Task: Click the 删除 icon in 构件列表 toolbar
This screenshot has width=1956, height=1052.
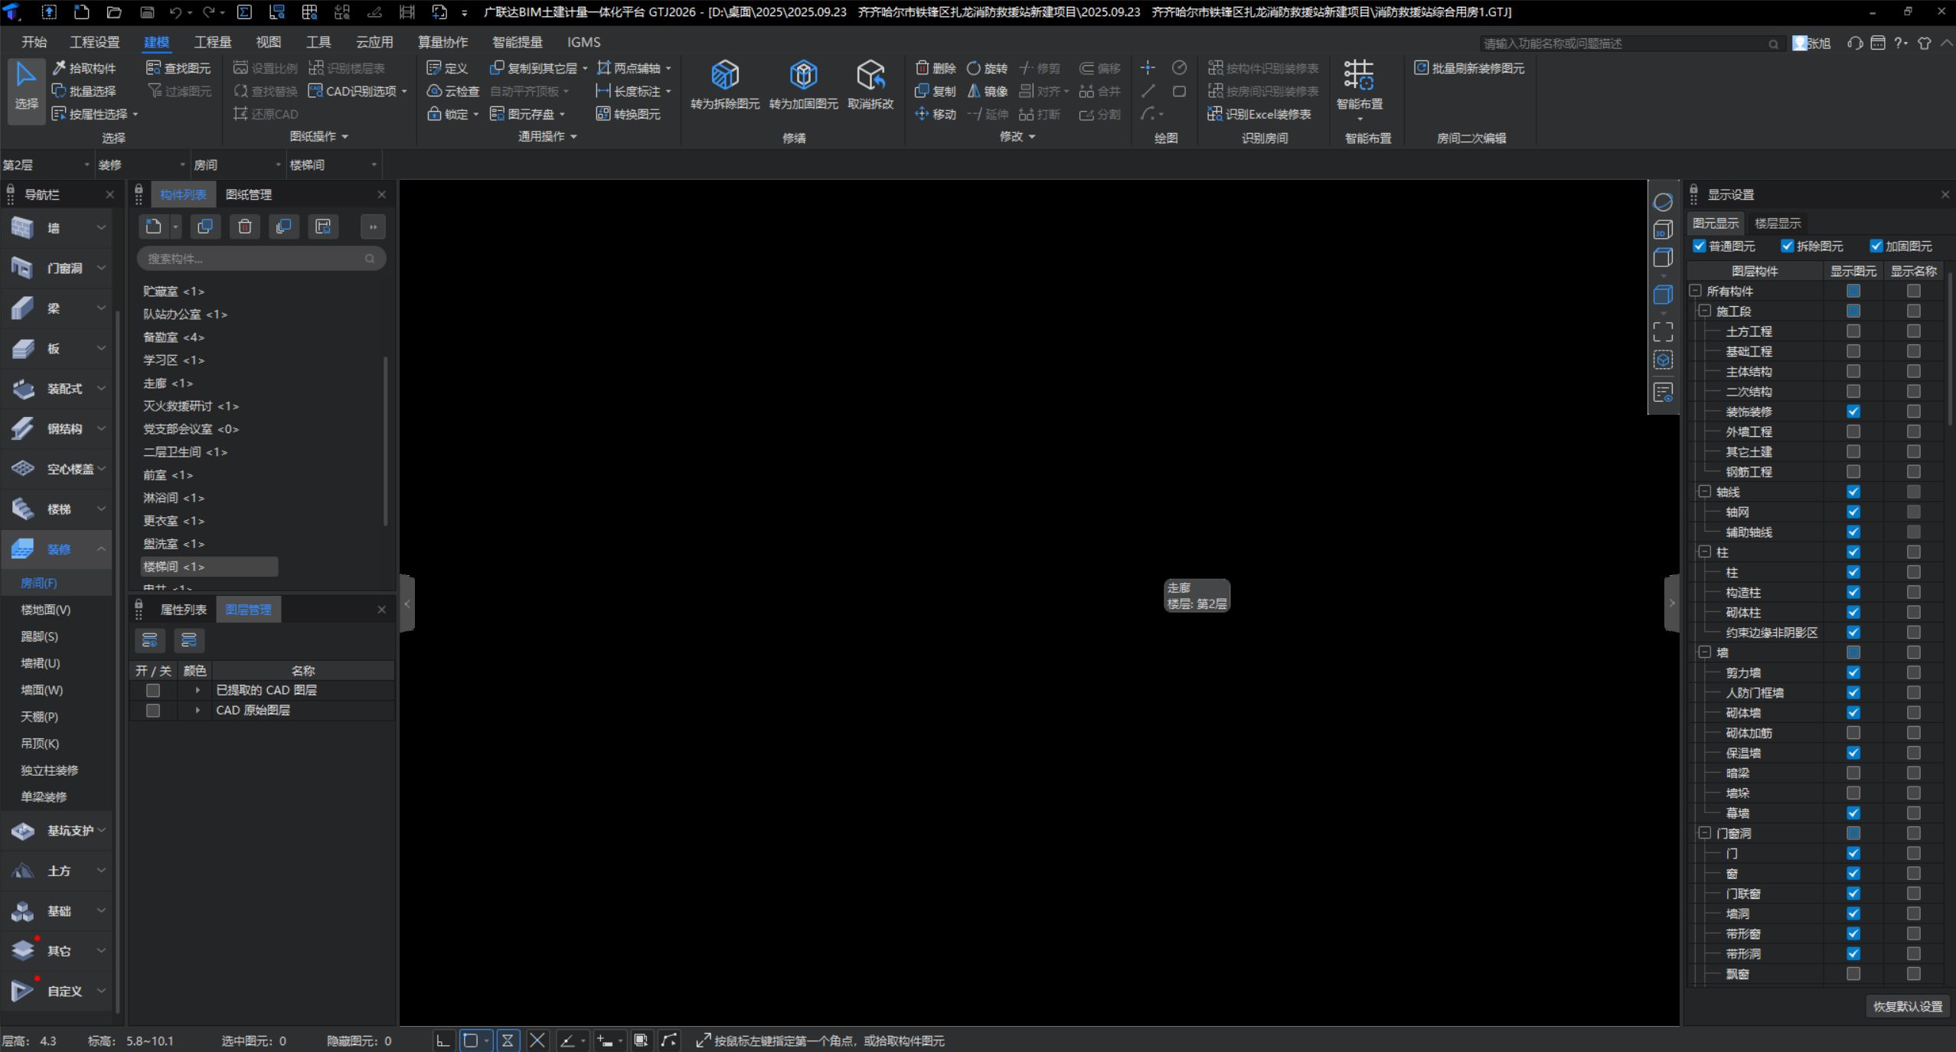Action: coord(245,226)
